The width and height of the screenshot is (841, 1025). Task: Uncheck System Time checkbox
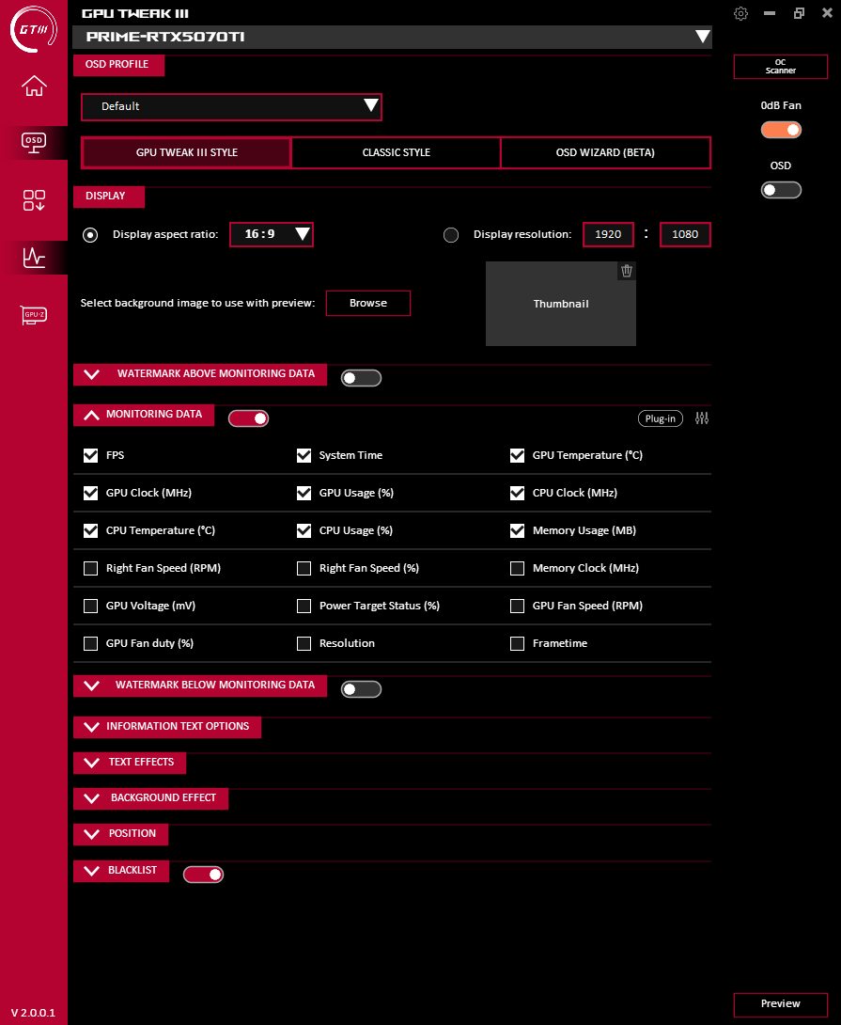click(304, 456)
